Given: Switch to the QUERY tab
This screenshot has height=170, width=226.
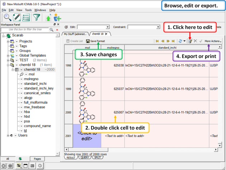Looking at the screenshot, I should pyautogui.click(x=85, y=157).
